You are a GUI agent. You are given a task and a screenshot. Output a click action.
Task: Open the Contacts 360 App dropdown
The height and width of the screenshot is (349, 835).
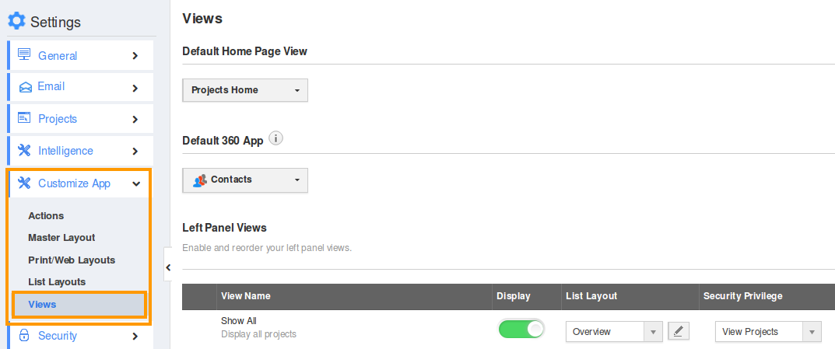[x=245, y=180]
